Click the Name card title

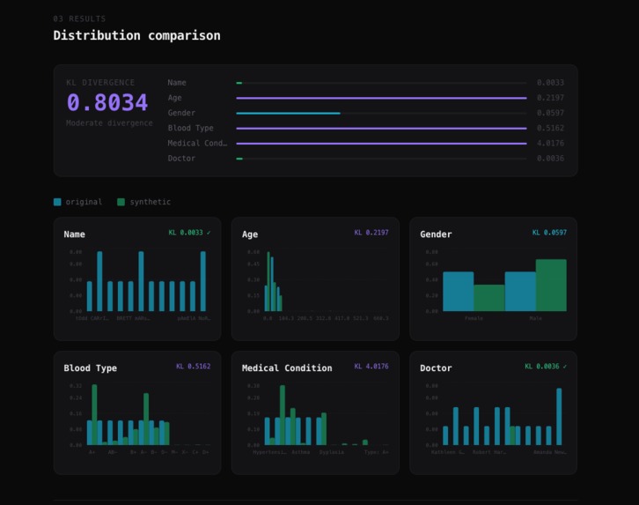click(x=74, y=234)
